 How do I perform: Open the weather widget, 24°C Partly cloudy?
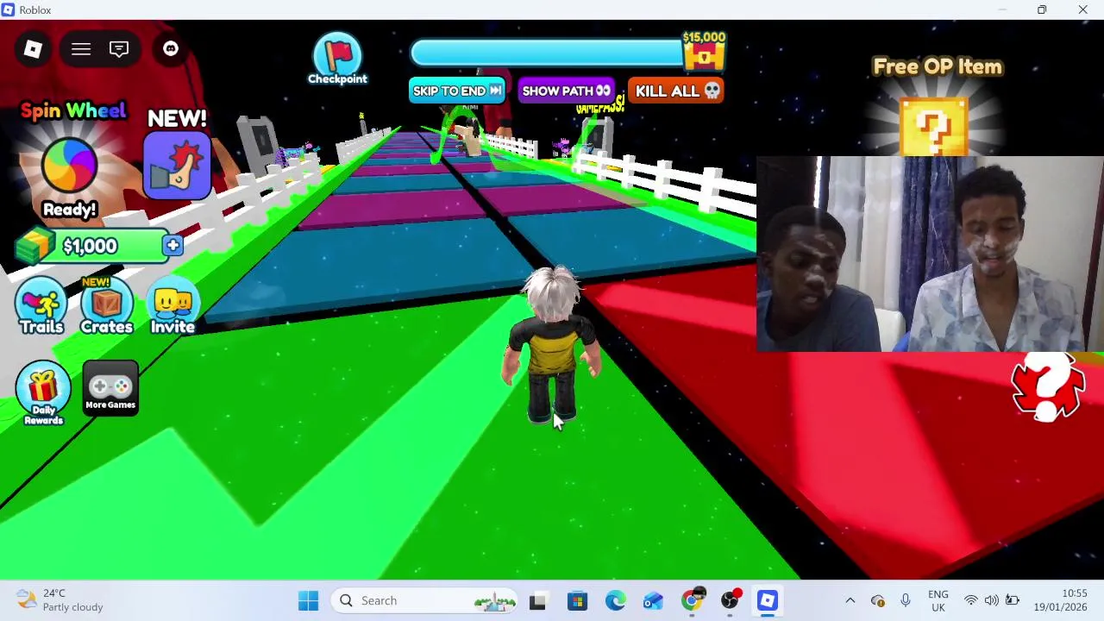click(60, 600)
